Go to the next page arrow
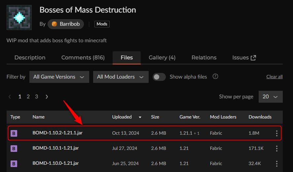 point(47,97)
